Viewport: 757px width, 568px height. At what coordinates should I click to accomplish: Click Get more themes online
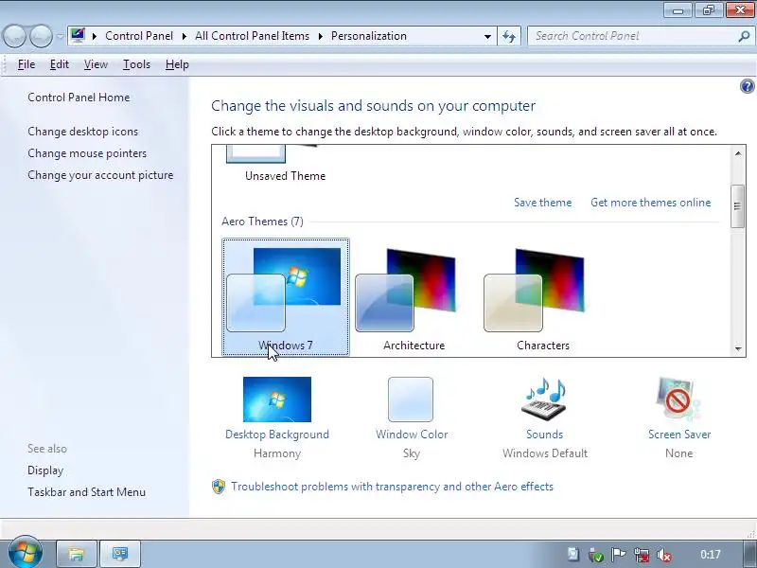coord(651,203)
